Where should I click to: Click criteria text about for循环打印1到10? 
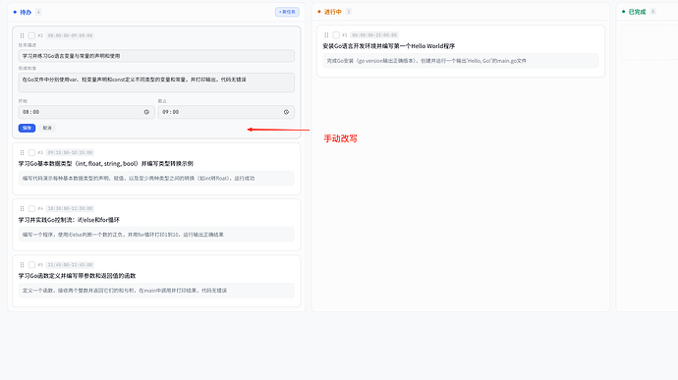pos(123,235)
